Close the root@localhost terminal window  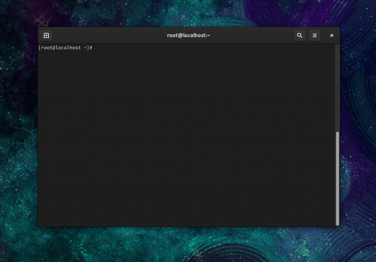pos(332,35)
